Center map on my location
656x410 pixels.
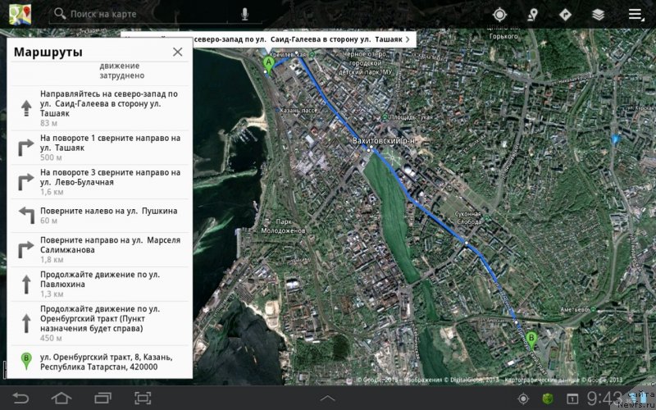click(499, 14)
